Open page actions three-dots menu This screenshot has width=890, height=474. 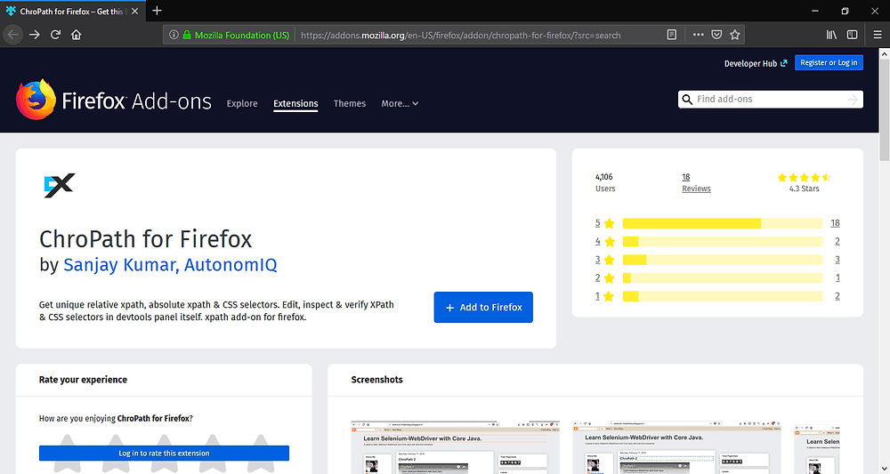point(698,35)
